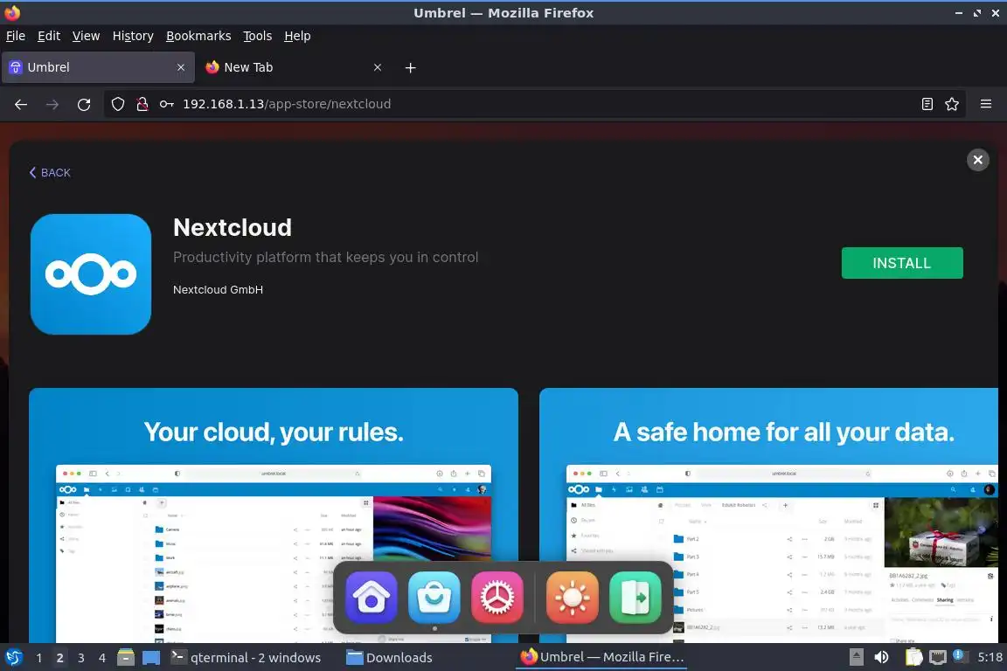Open a new tab with plus button
This screenshot has width=1007, height=671.
click(x=410, y=67)
